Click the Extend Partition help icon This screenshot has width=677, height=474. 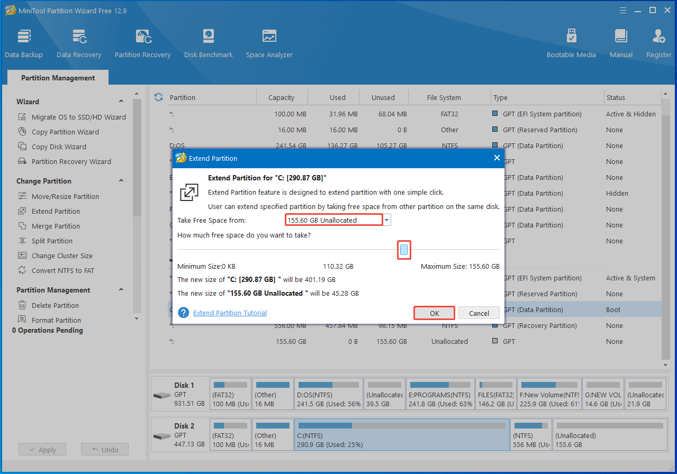pyautogui.click(x=184, y=313)
